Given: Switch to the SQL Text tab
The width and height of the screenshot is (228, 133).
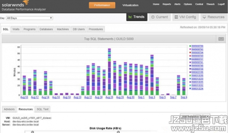Looking at the screenshot, I should pos(42,109).
